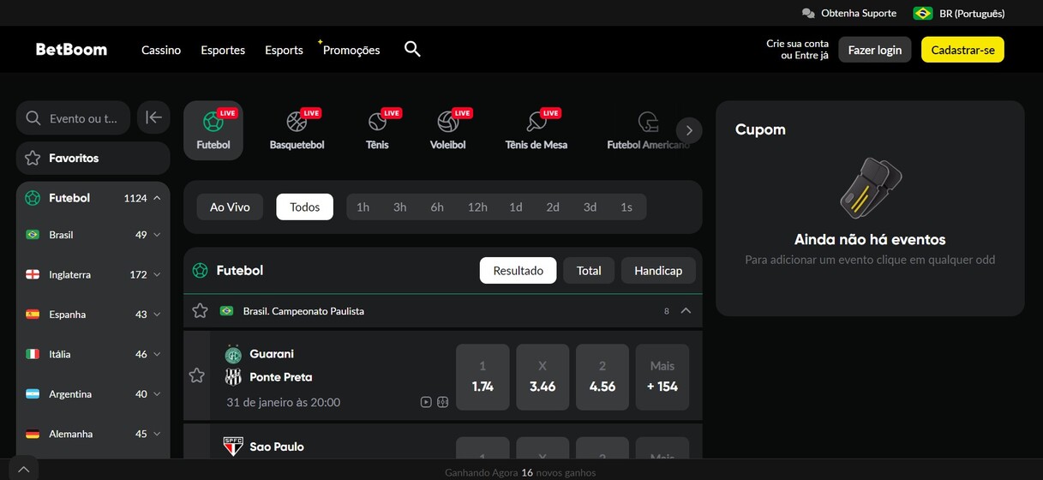Favorite the Campeonato Paulista league star
The width and height of the screenshot is (1043, 480).
[x=200, y=310]
